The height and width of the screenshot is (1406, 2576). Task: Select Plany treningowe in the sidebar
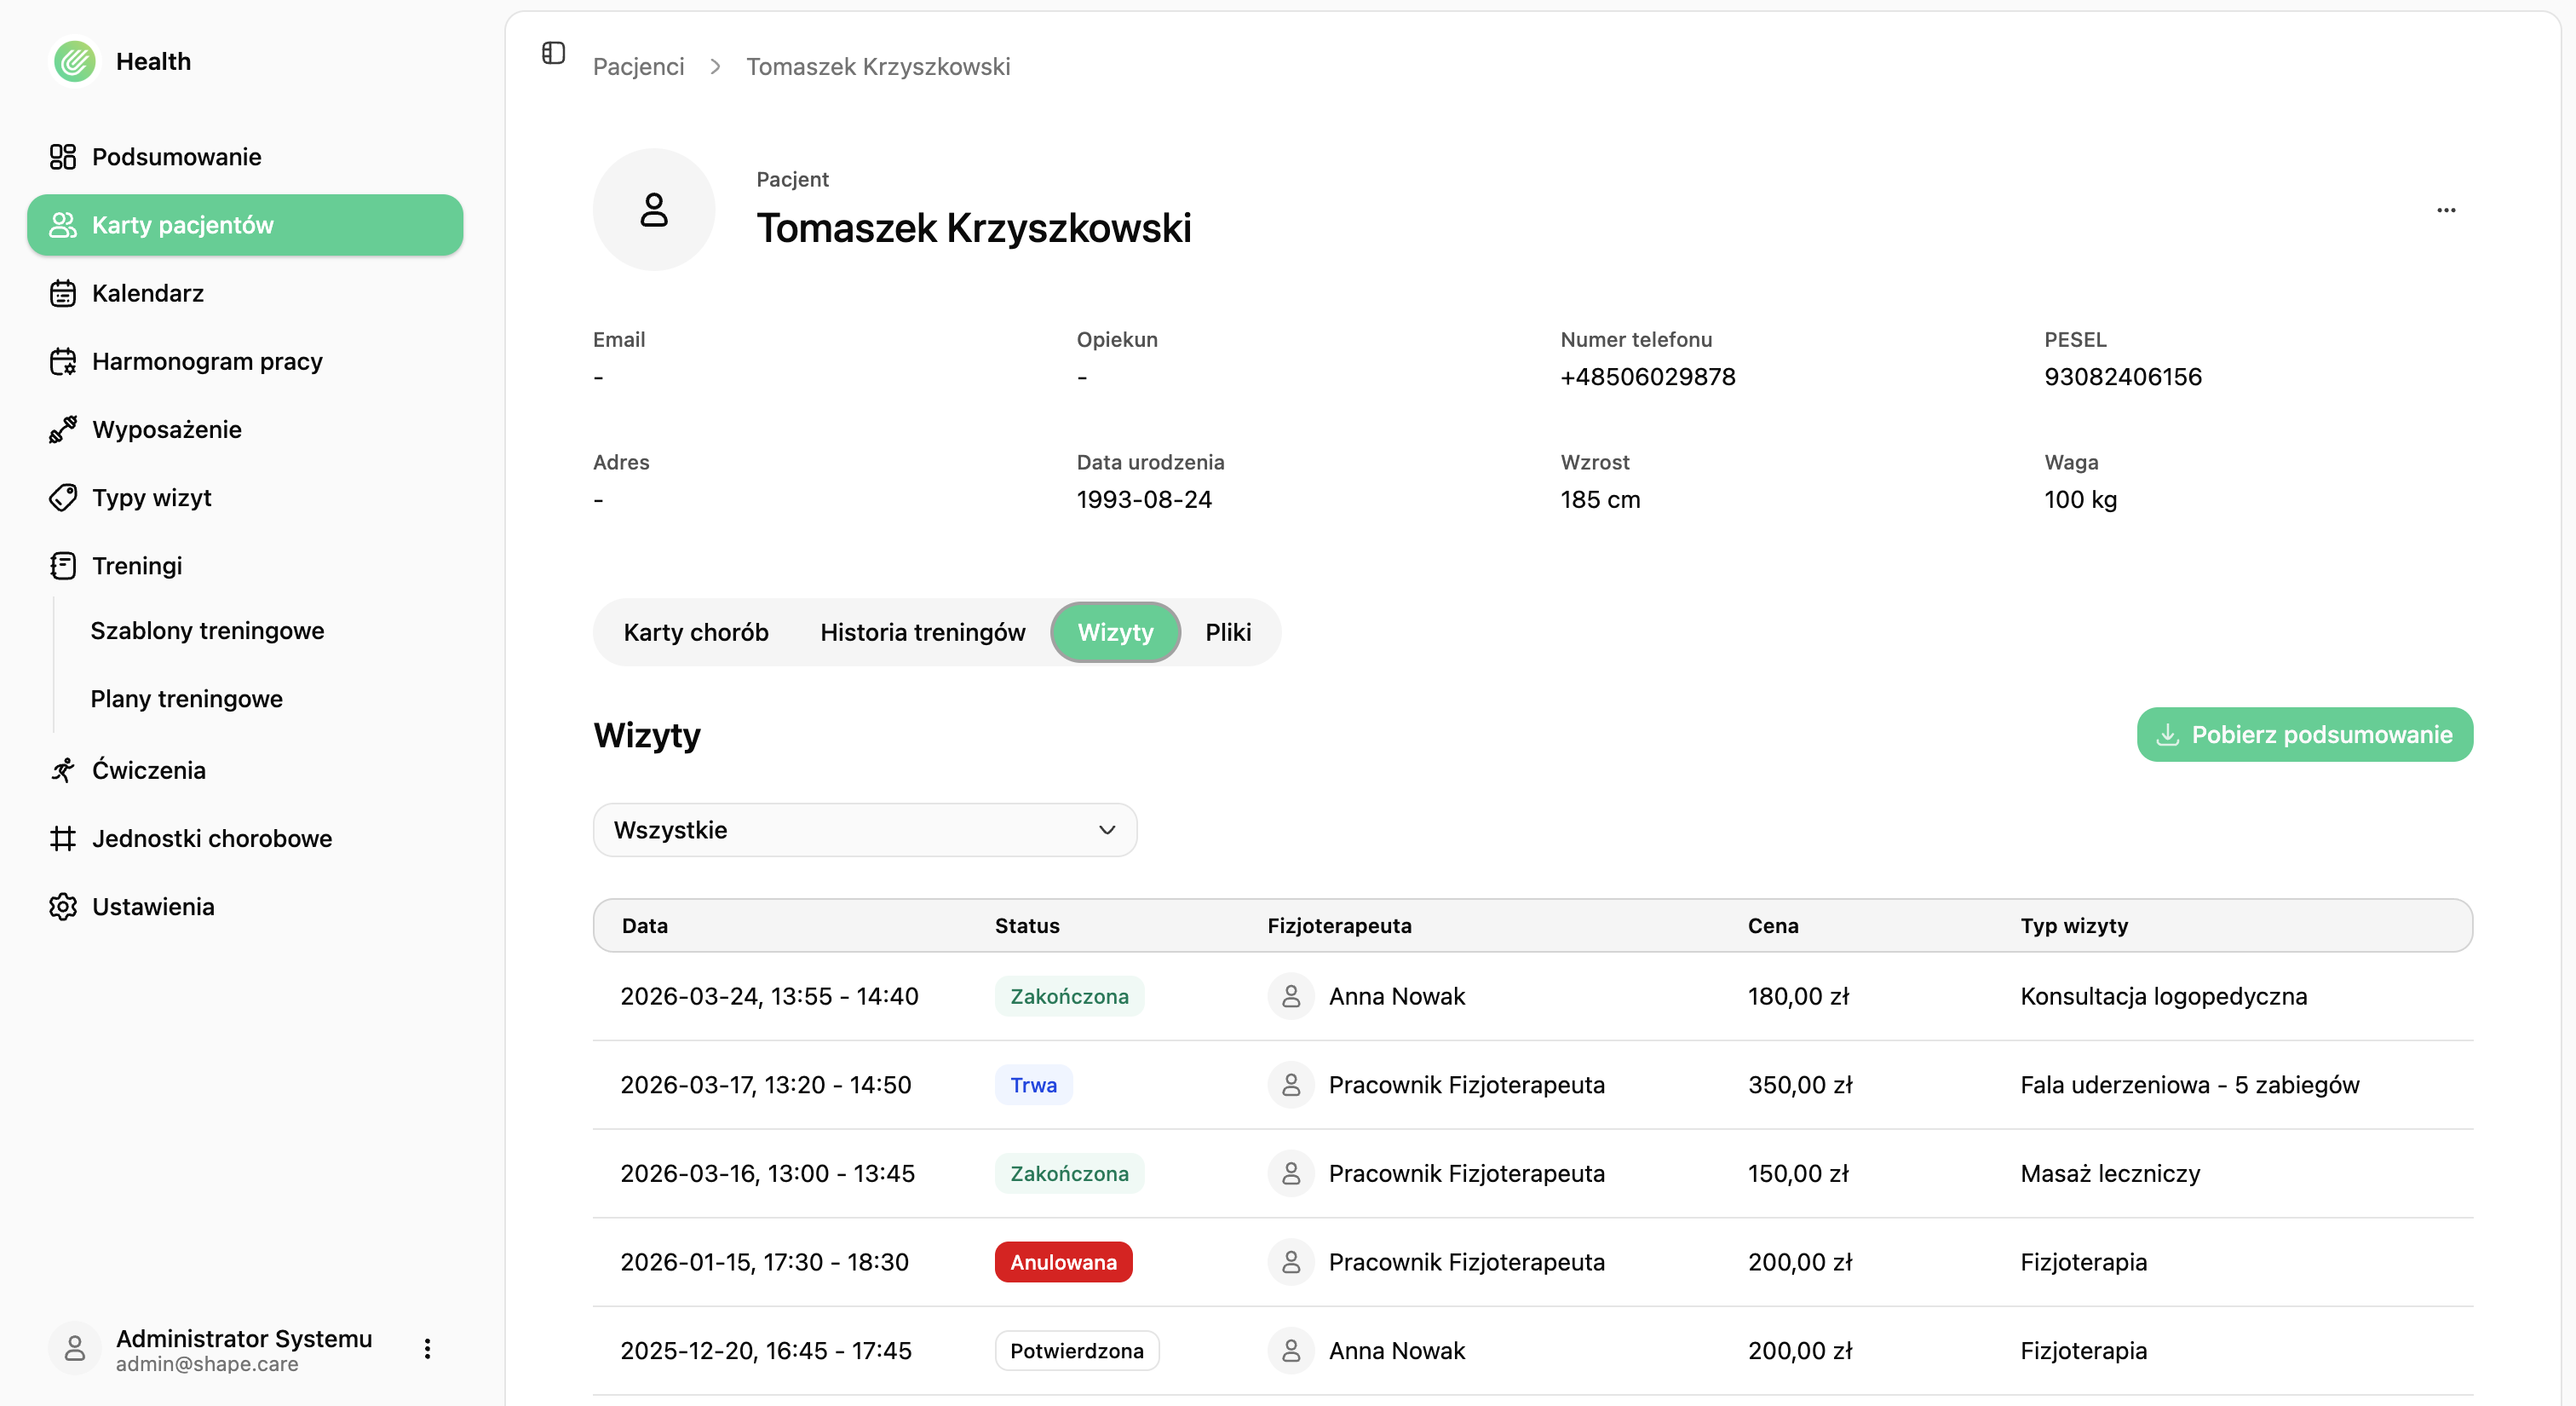pos(186,699)
